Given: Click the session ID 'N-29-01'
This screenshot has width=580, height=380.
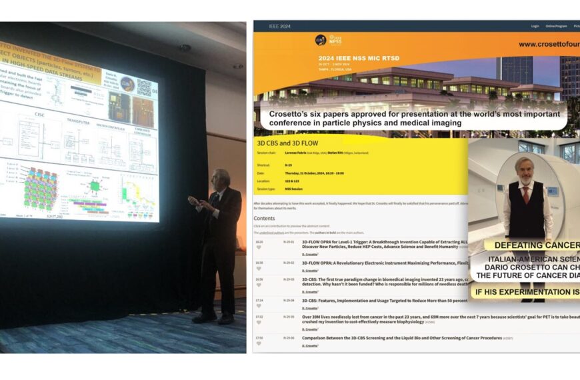Looking at the screenshot, I should click(x=289, y=242).
